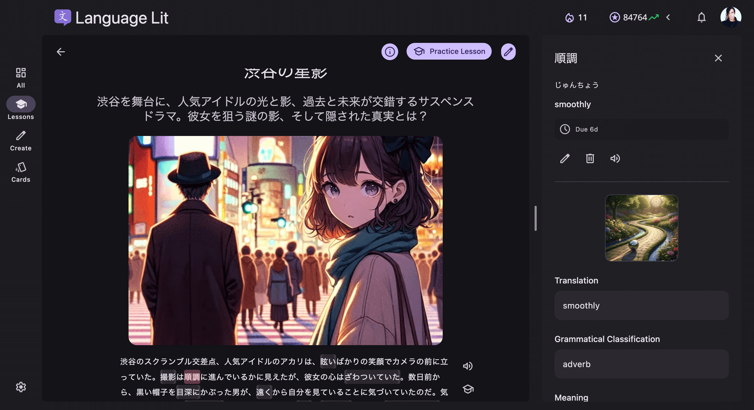Play pronunciation audio for 順調
Viewport: 754px width, 410px height.
(x=615, y=158)
